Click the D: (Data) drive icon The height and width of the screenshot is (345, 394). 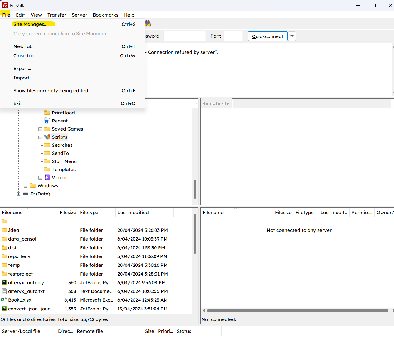(26, 194)
